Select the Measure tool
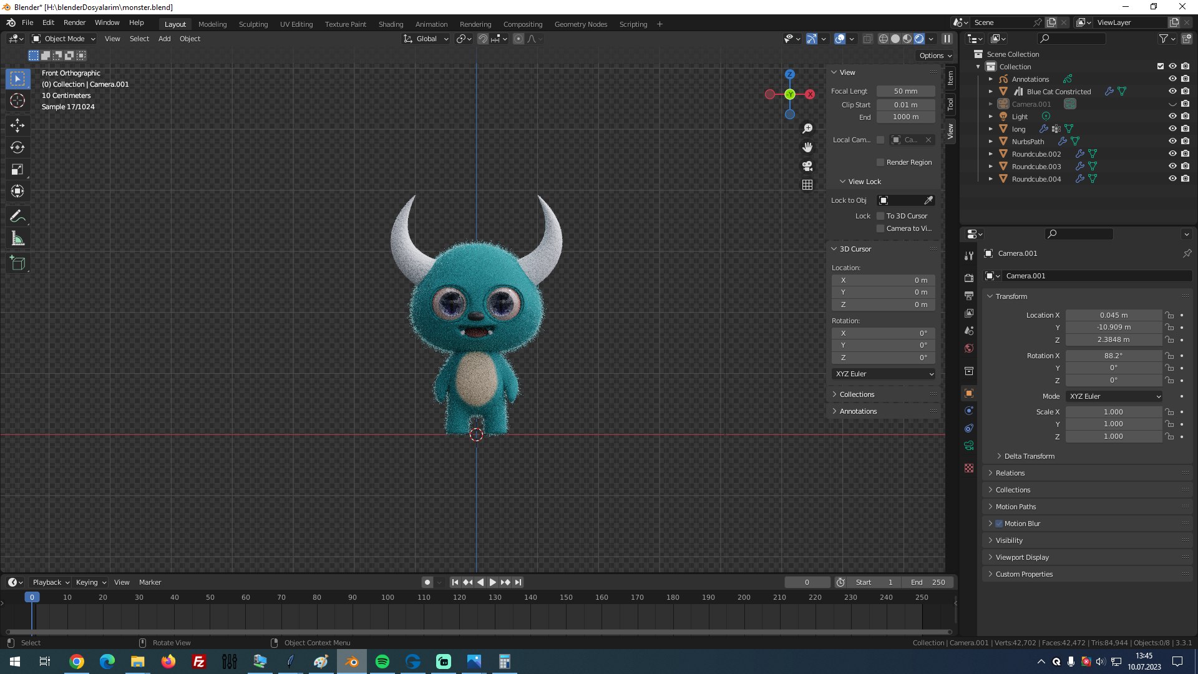 [17, 238]
